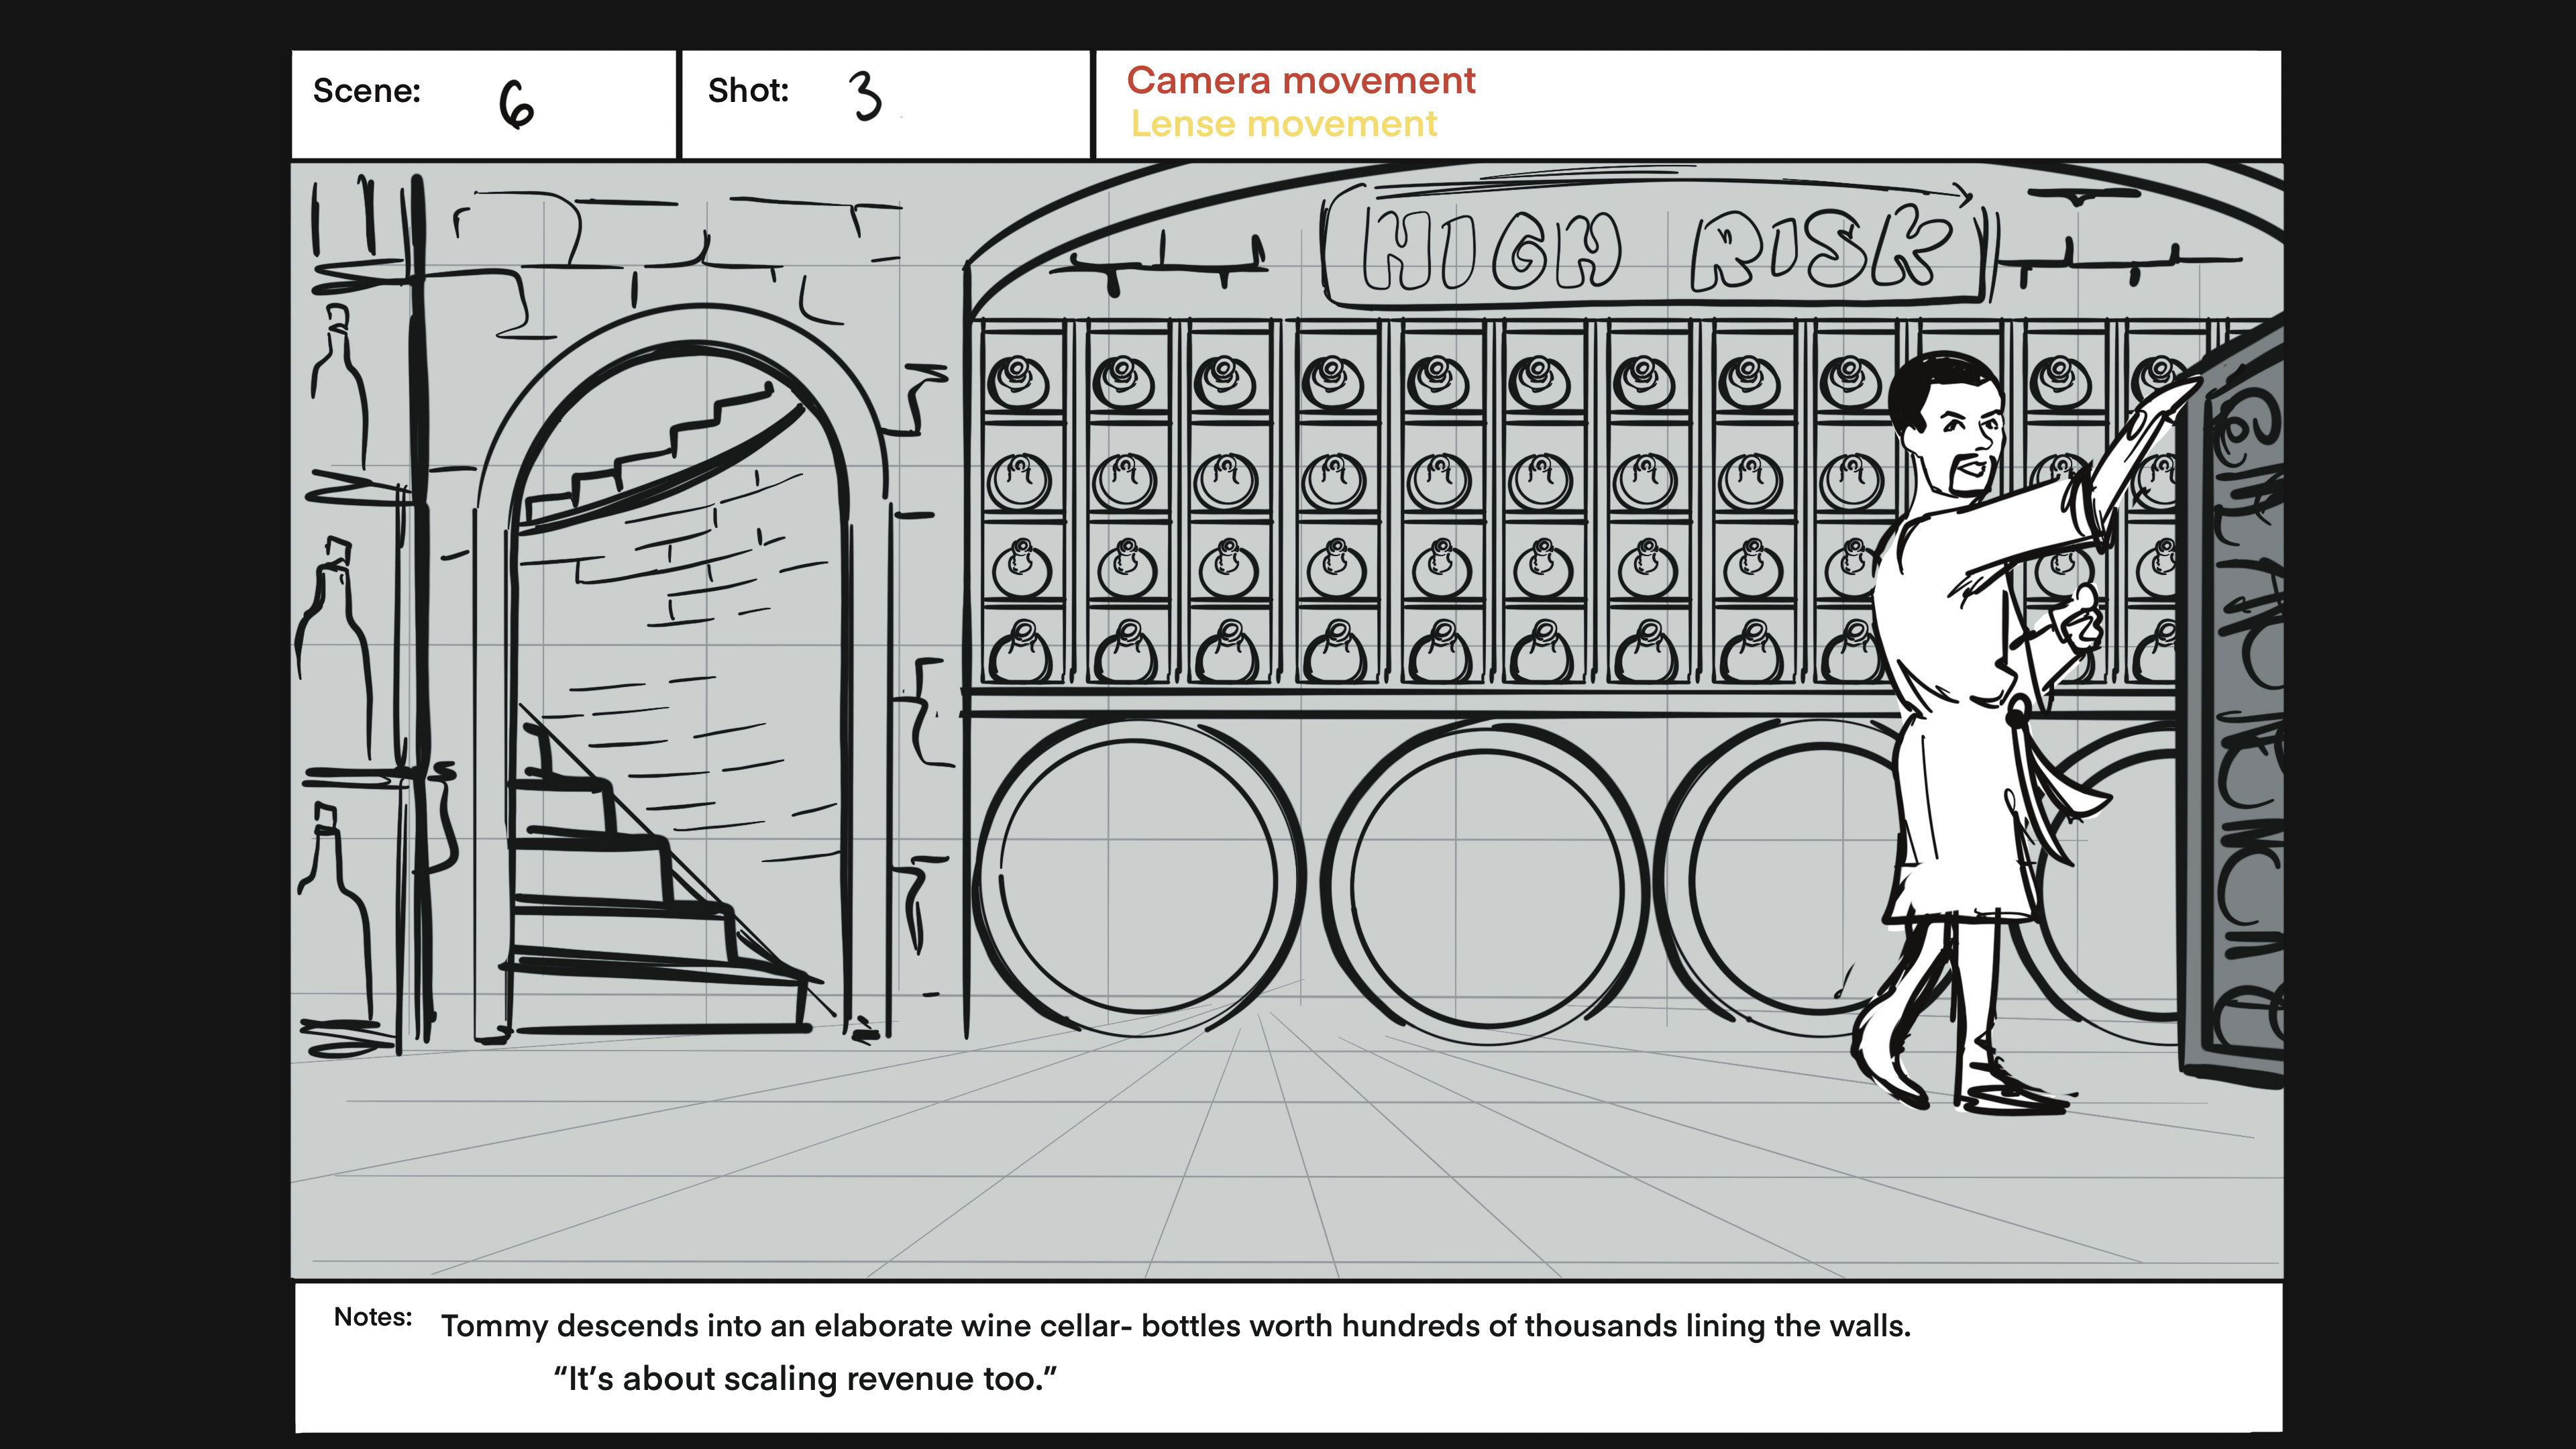The width and height of the screenshot is (2576, 1449).
Task: Click the first bottle in the wine rack
Action: 1018,382
